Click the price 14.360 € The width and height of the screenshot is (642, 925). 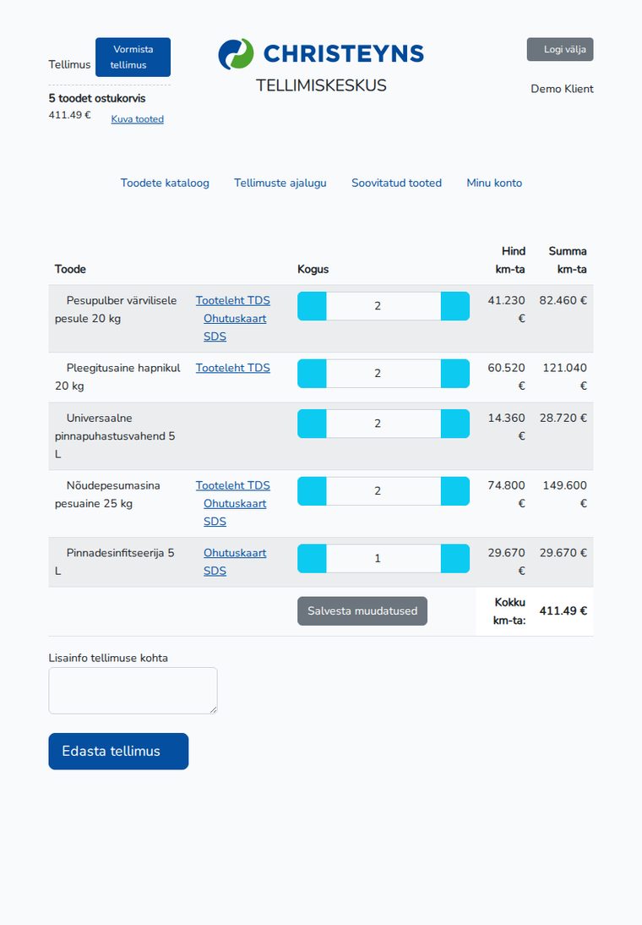click(506, 426)
